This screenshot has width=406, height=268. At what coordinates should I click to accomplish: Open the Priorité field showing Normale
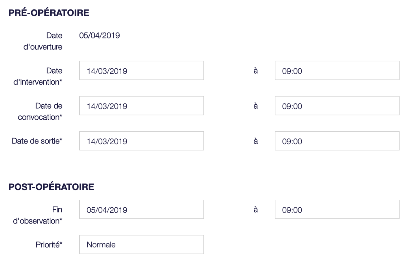tap(141, 244)
